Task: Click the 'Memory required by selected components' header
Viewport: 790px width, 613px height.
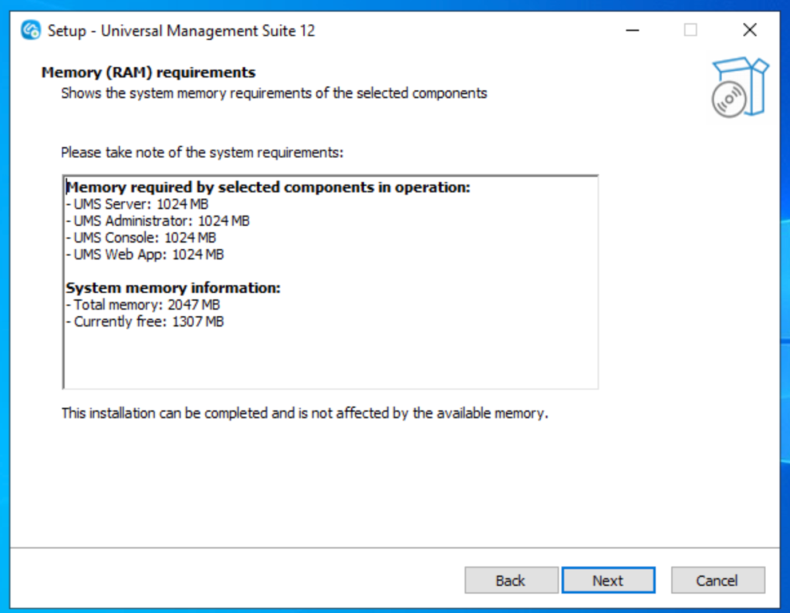Action: [x=268, y=187]
